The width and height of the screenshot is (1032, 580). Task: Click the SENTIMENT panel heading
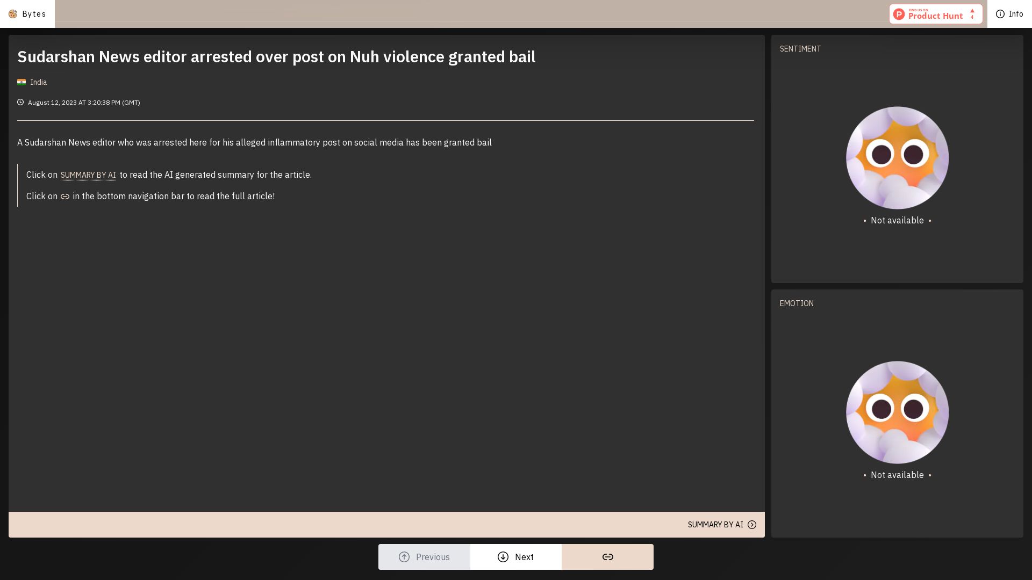pos(800,49)
